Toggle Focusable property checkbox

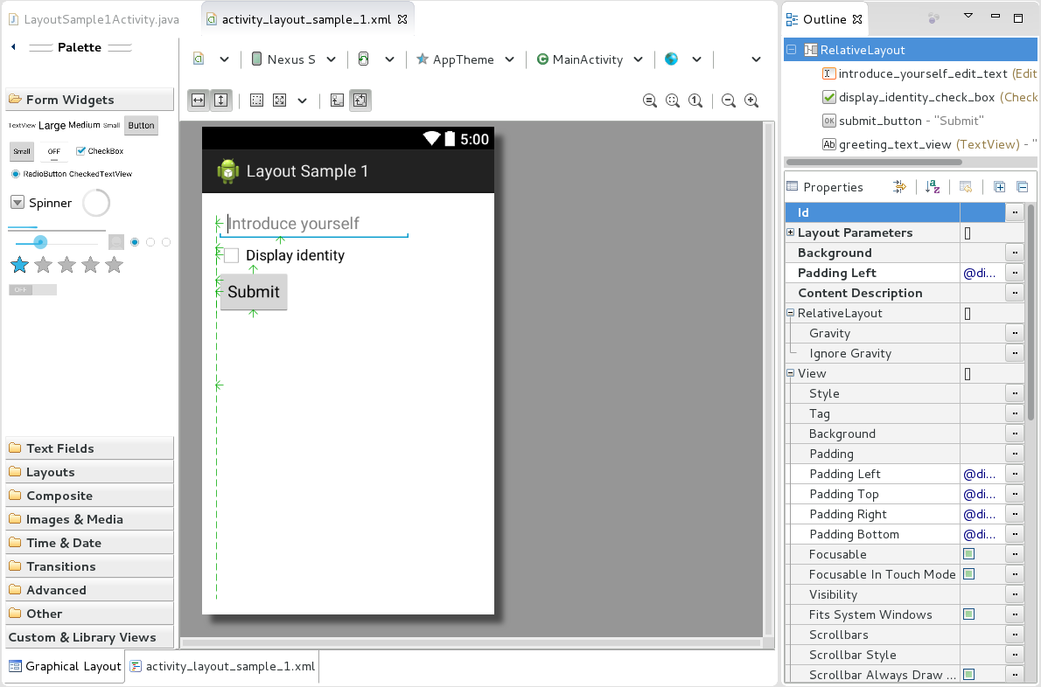tap(968, 554)
